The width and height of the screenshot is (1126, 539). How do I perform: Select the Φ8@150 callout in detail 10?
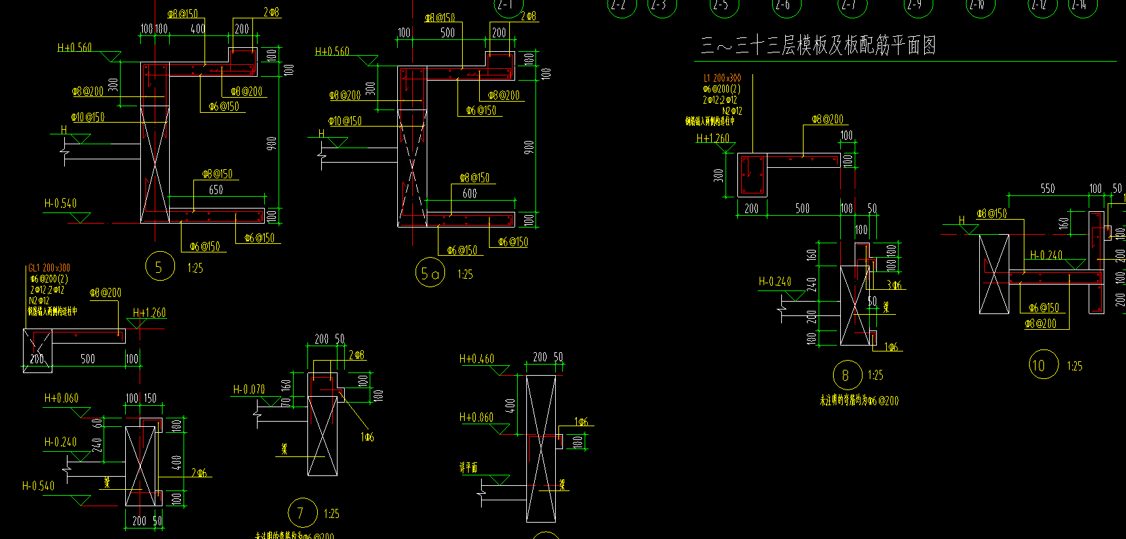coord(992,214)
